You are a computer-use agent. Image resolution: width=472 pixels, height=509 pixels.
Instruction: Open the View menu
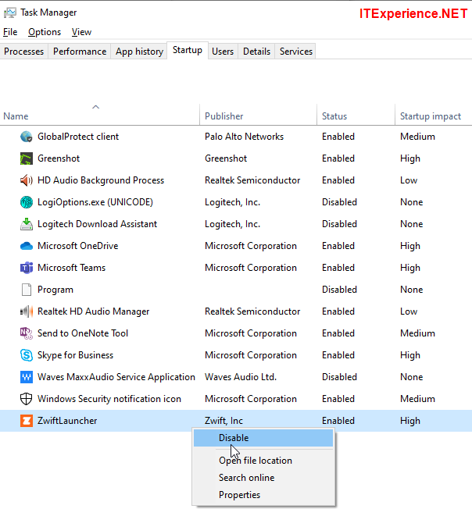[x=81, y=32]
